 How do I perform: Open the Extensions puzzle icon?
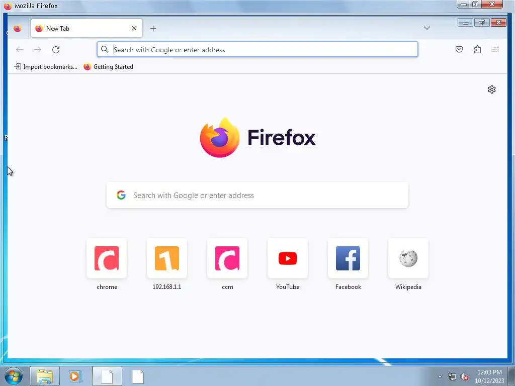pos(478,50)
